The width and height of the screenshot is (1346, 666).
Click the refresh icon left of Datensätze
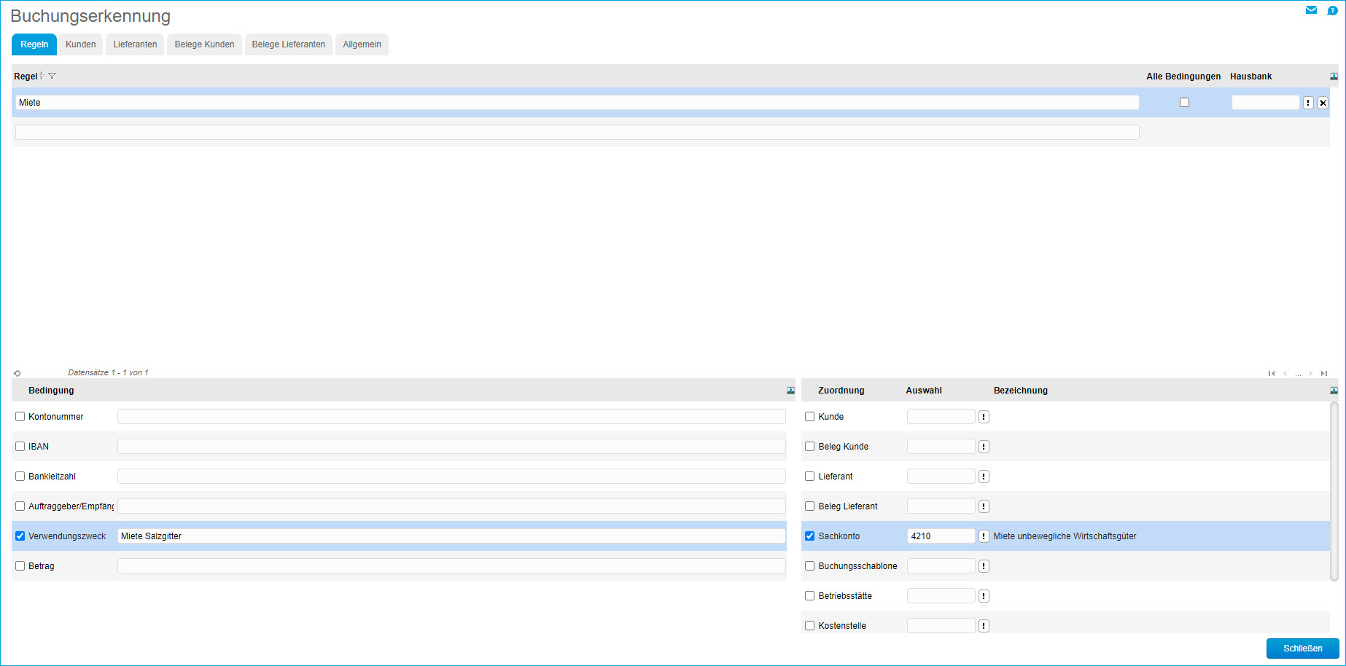(17, 373)
